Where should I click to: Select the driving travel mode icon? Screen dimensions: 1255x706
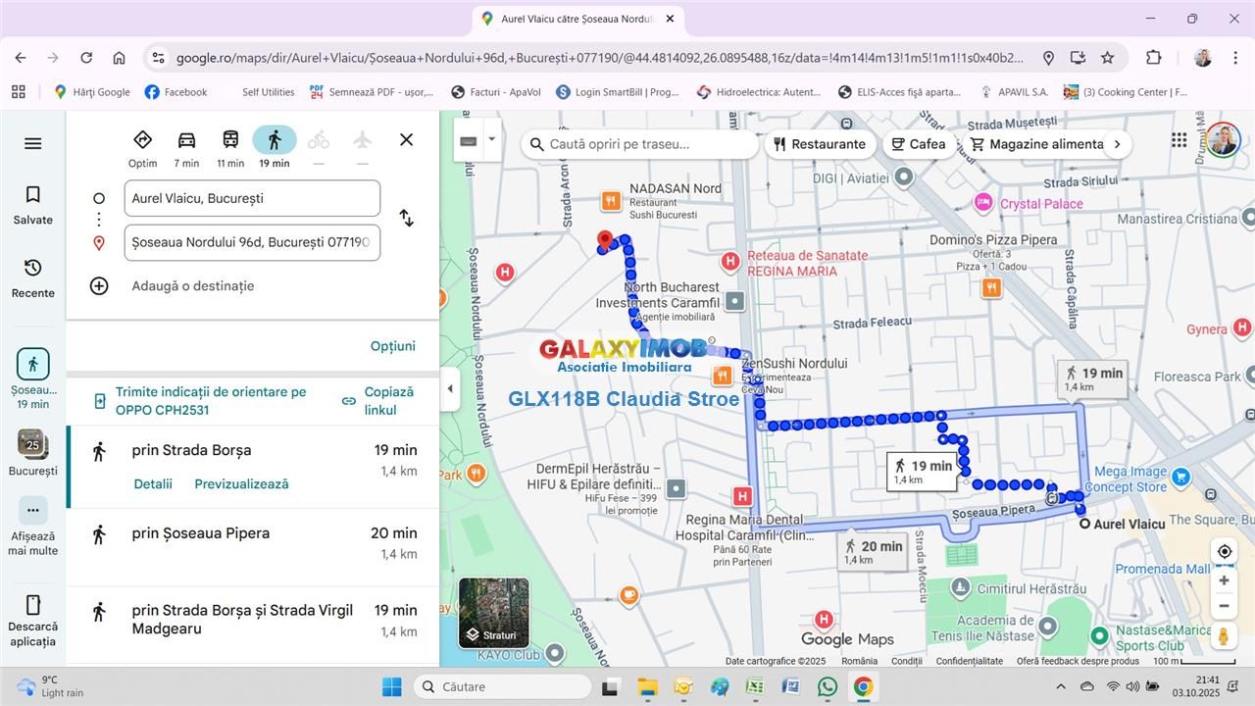186,140
